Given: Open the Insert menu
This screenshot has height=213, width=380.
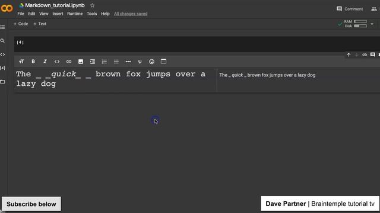Looking at the screenshot, I should pos(58,14).
